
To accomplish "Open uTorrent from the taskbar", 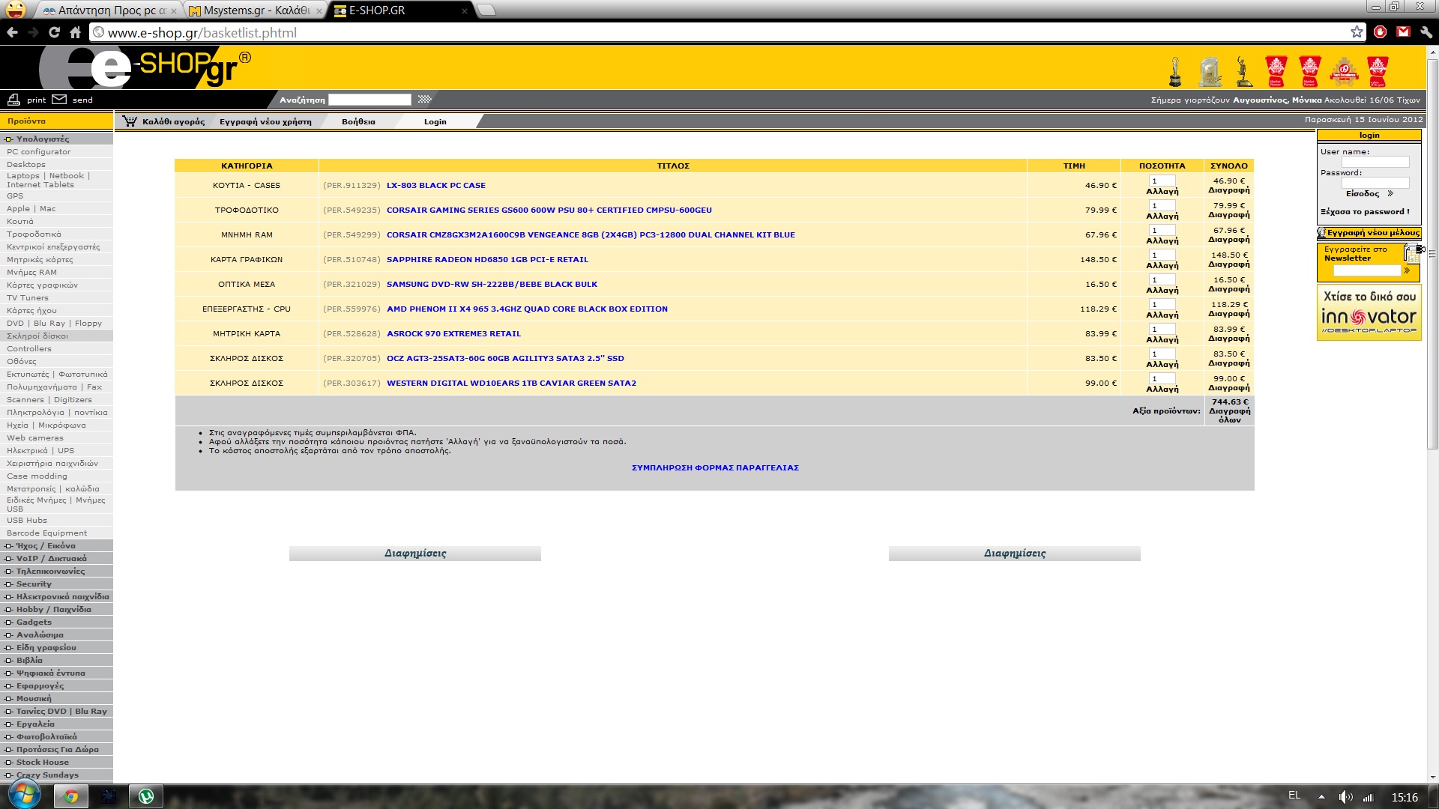I will pyautogui.click(x=146, y=796).
